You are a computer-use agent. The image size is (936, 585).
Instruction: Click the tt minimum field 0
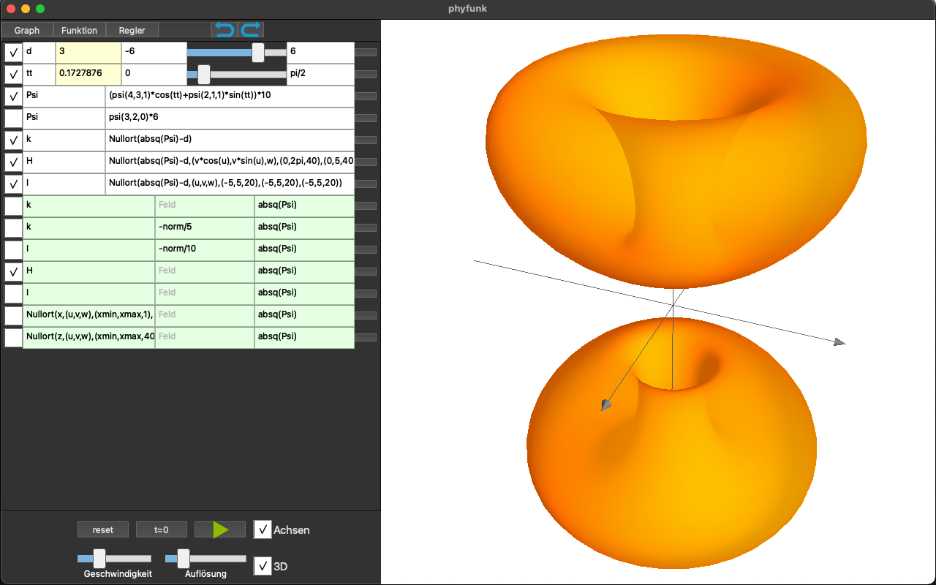coord(154,75)
